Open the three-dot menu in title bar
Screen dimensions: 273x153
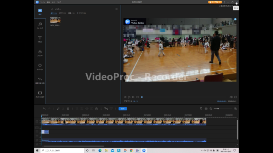[225, 2]
